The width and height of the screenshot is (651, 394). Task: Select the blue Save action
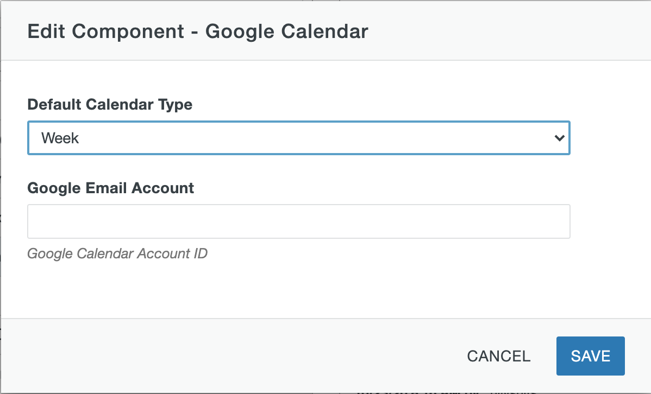point(590,356)
